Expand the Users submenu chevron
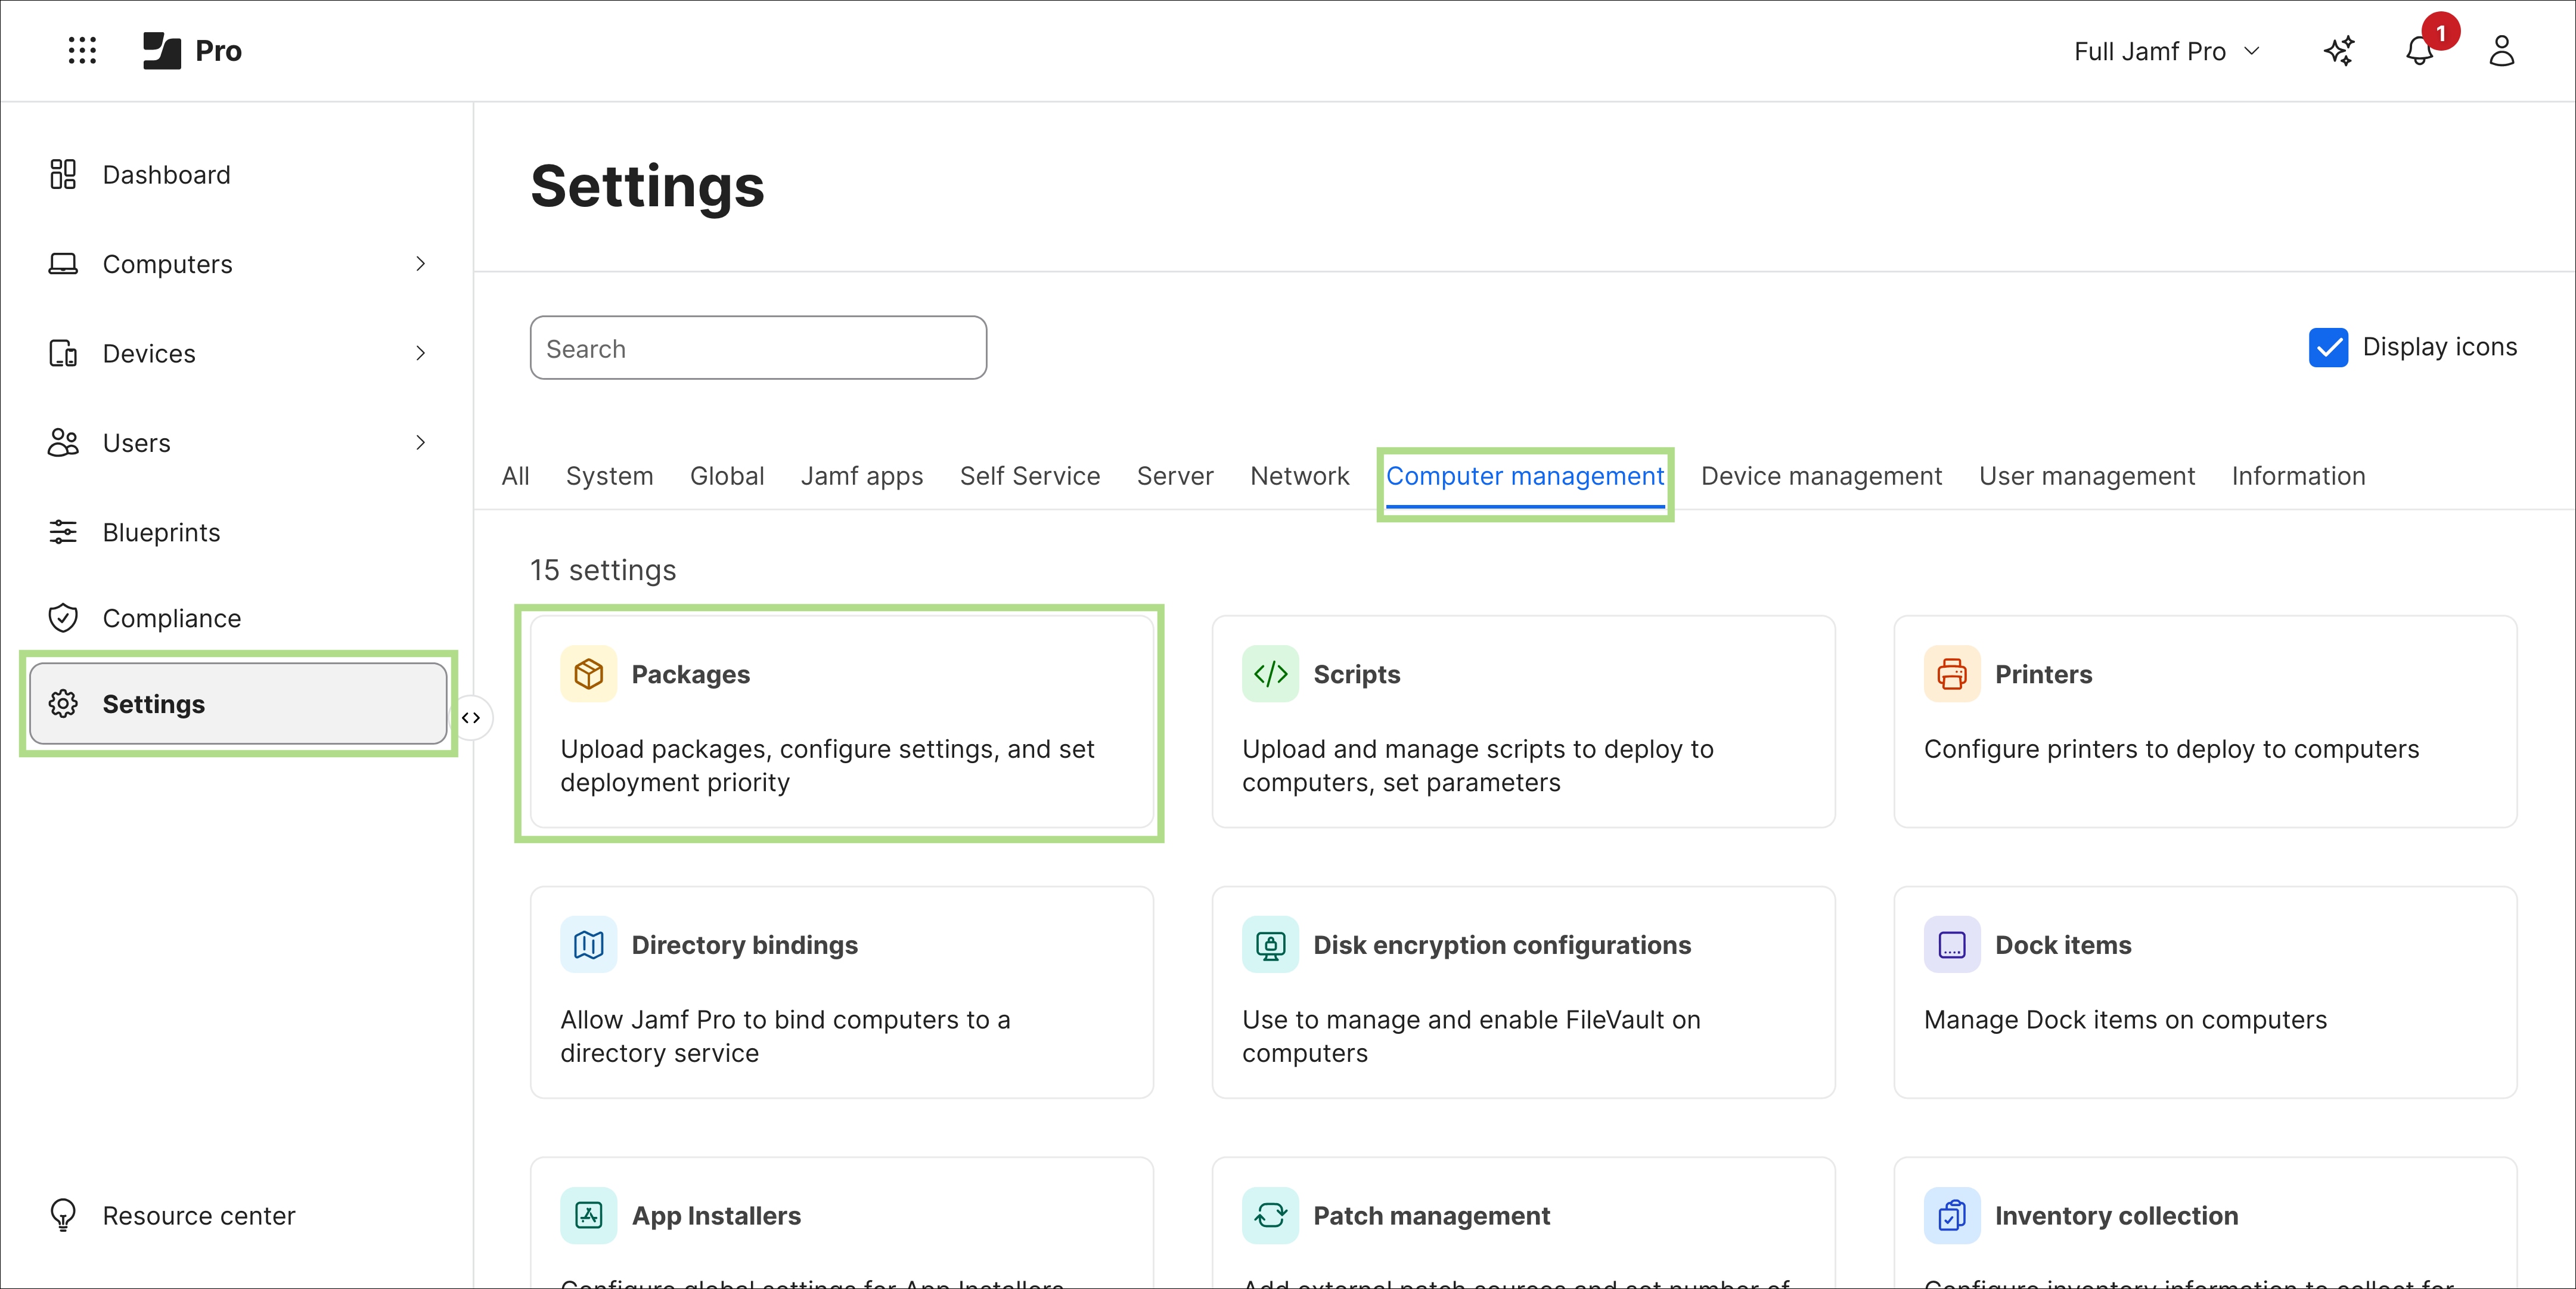The image size is (2576, 1289). (420, 443)
